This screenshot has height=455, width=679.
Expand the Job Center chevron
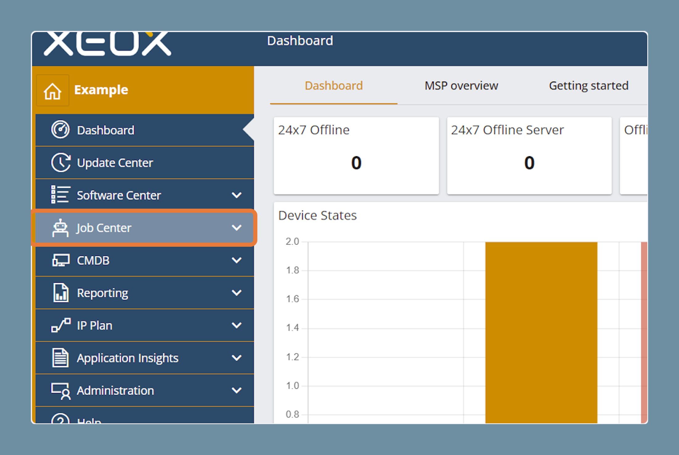(x=237, y=228)
